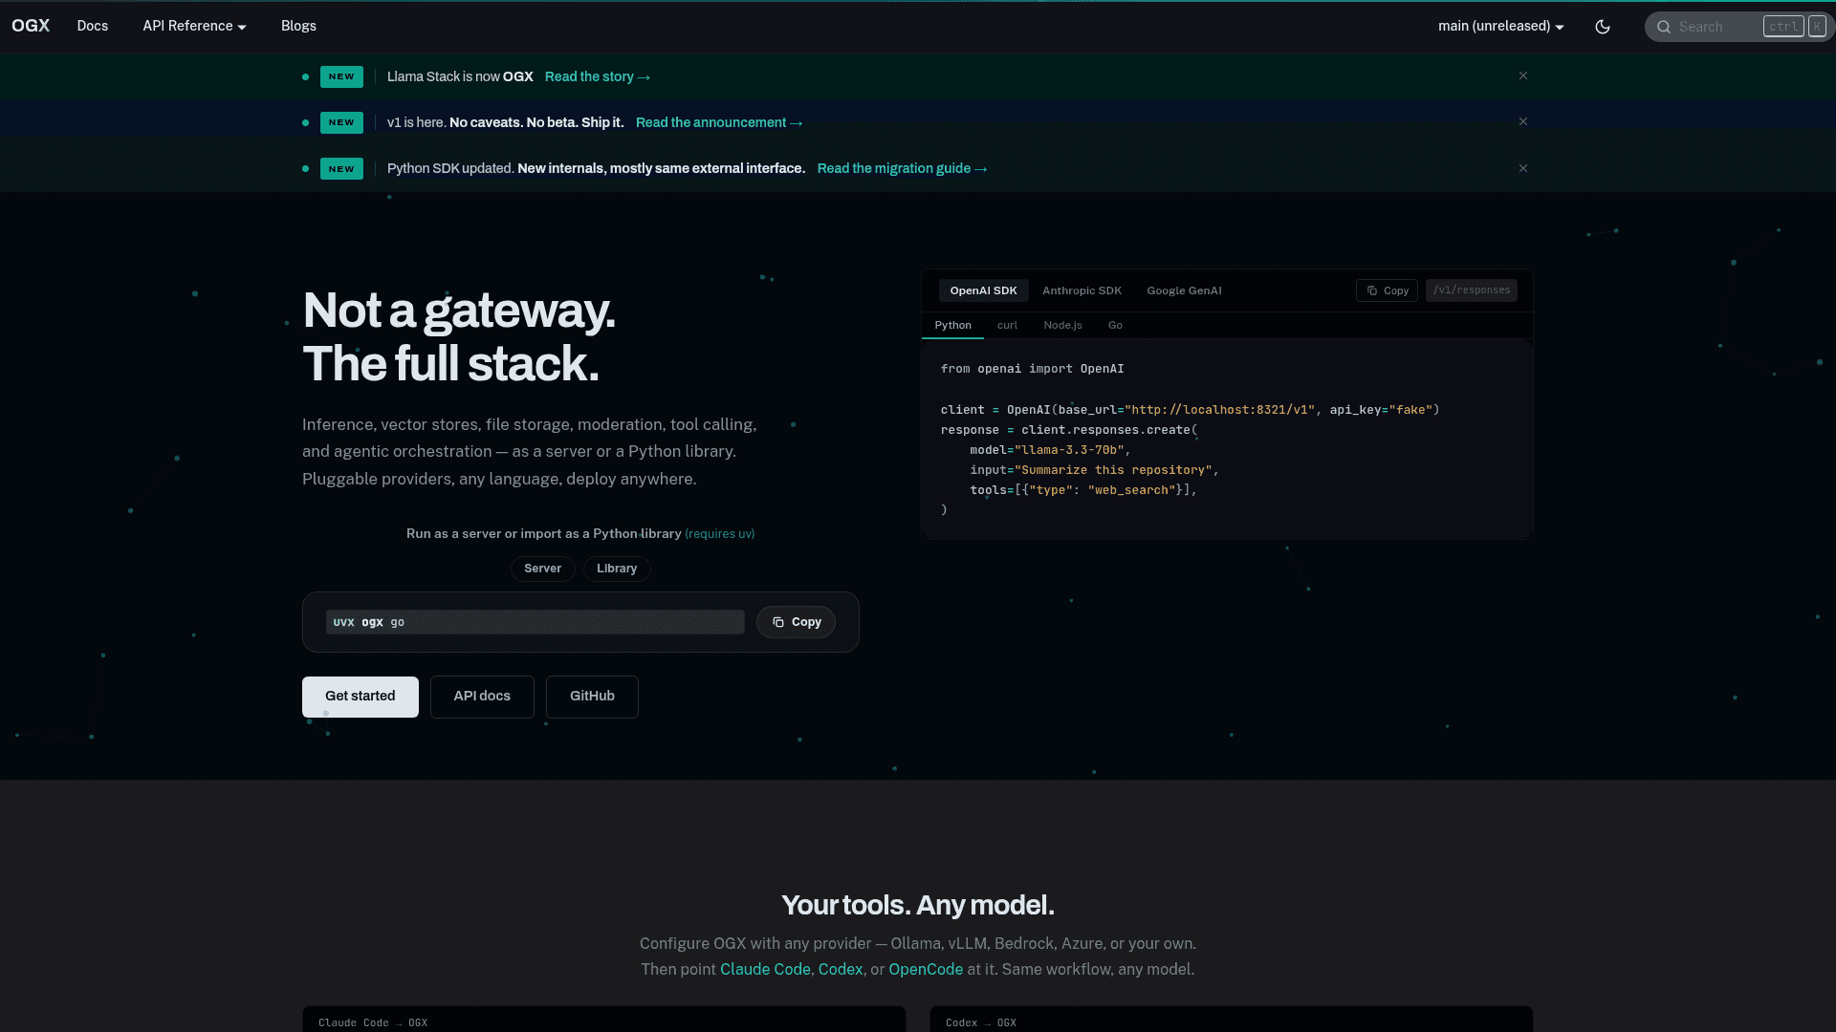Select the Python language tab
Viewport: 1836px width, 1032px height.
click(x=952, y=325)
